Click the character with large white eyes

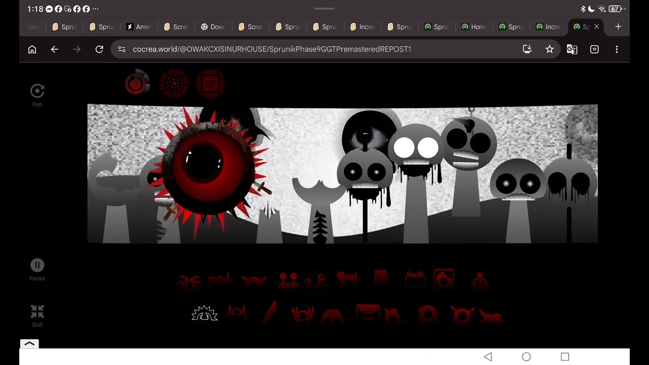coord(417,152)
